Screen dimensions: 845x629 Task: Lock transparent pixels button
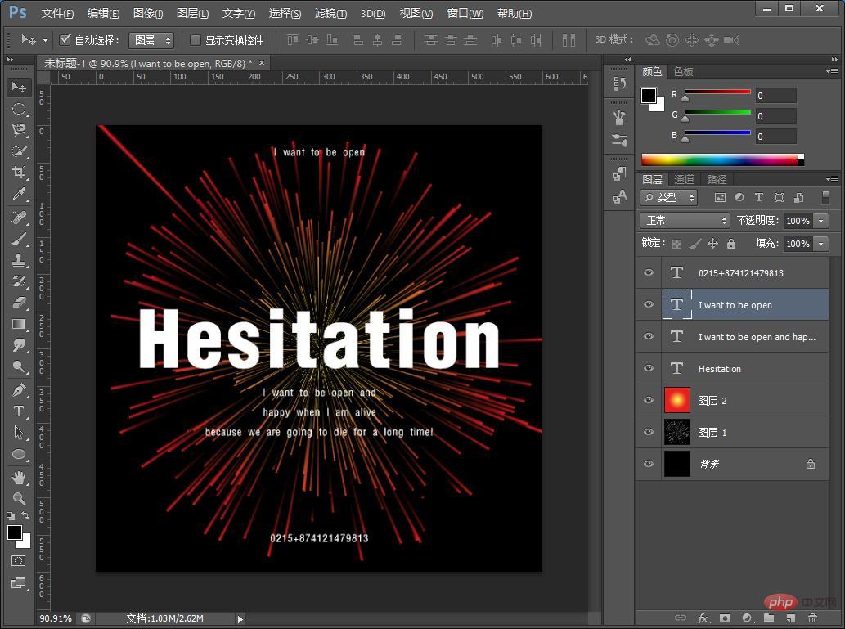676,244
